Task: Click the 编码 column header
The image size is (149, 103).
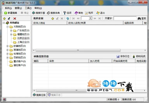Action: click(40, 61)
